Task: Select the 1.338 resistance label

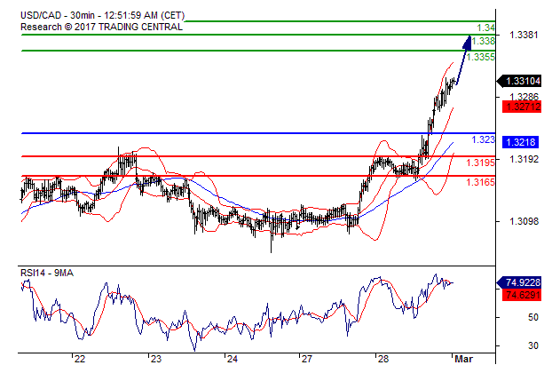Action: (483, 41)
